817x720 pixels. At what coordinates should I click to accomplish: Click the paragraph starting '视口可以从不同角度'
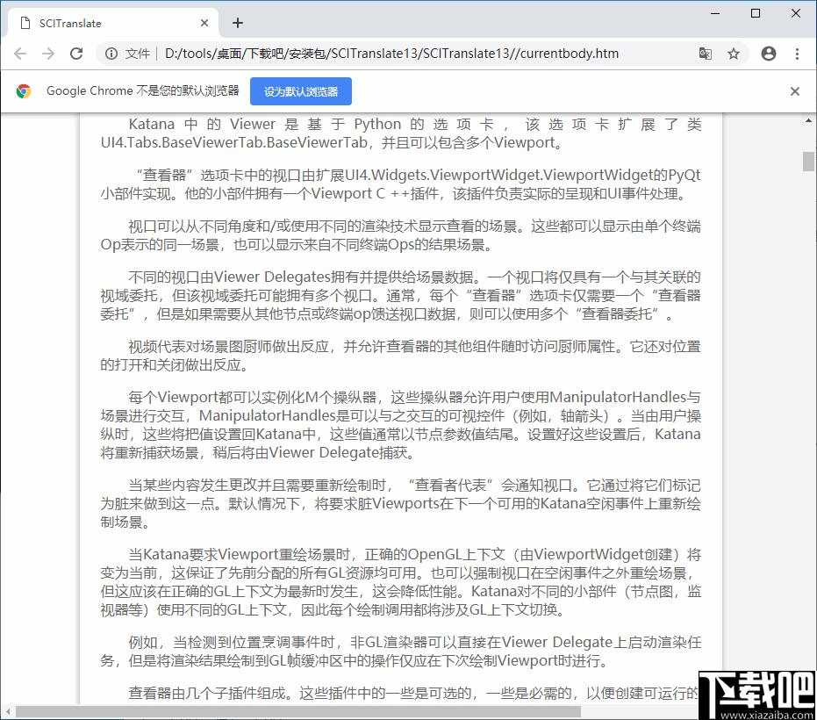click(x=400, y=235)
